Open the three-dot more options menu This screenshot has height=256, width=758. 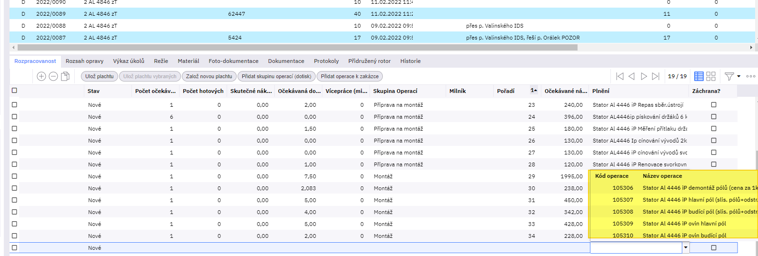click(x=751, y=76)
